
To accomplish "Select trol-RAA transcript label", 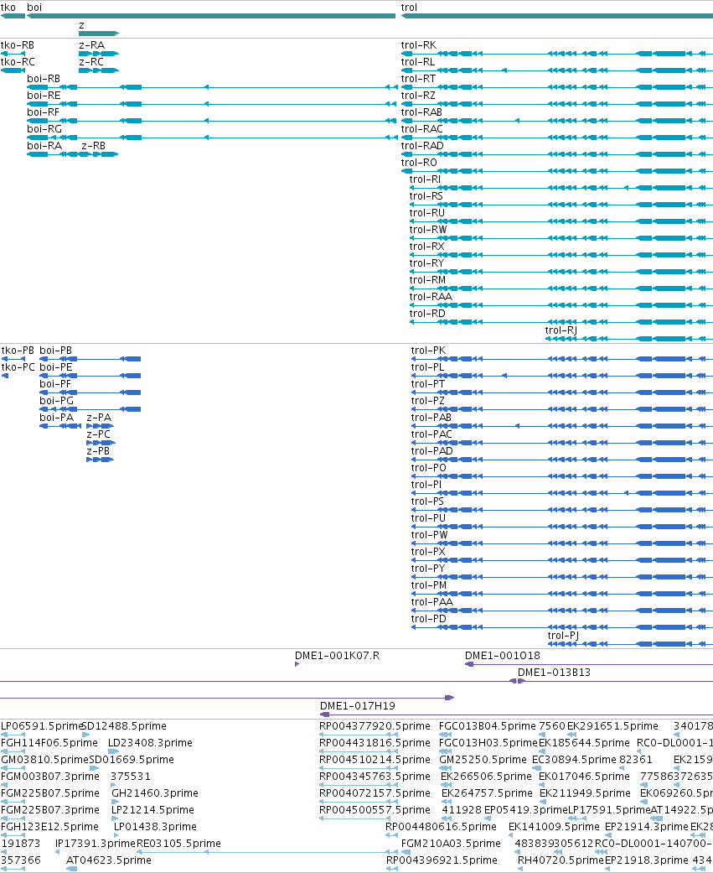I will coord(431,296).
